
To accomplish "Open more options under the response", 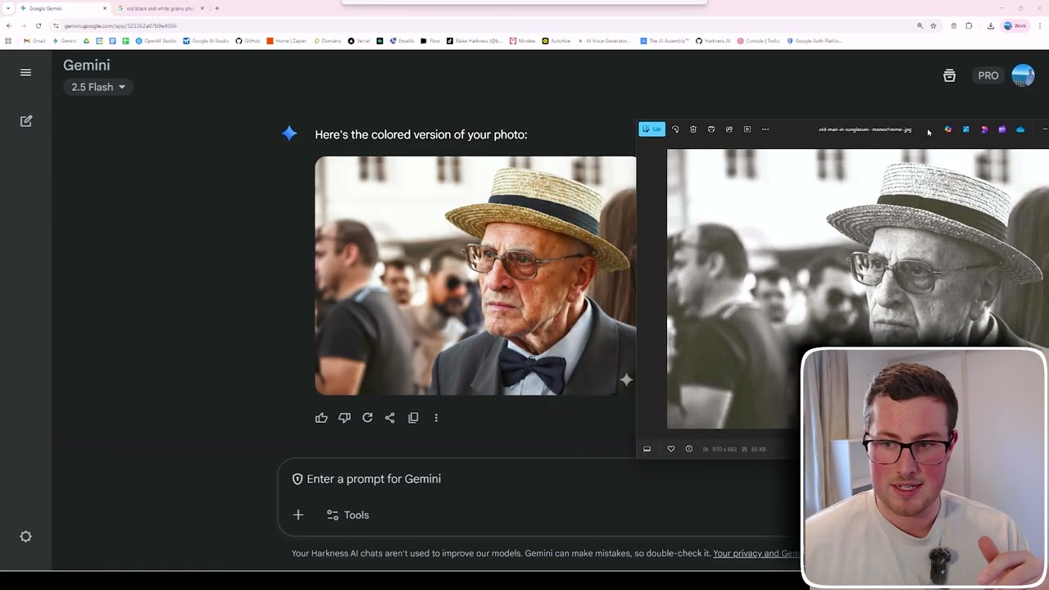I will pos(436,418).
